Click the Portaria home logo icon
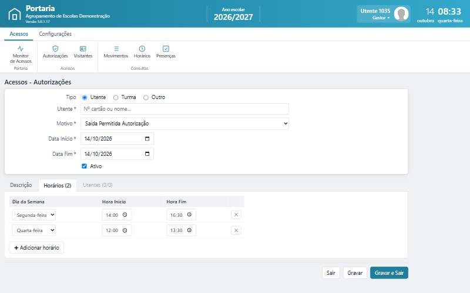The height and width of the screenshot is (293, 470). coord(14,14)
